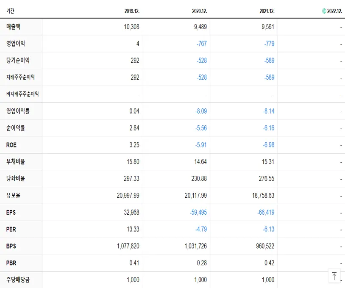The image size is (345, 288).
Task: Click the EPS row label
Action: tap(11, 212)
